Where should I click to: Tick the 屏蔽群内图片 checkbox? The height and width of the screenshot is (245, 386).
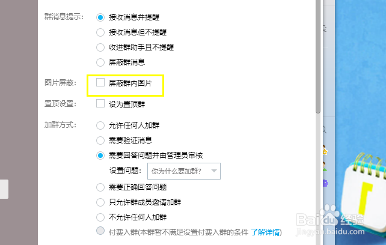(x=100, y=83)
